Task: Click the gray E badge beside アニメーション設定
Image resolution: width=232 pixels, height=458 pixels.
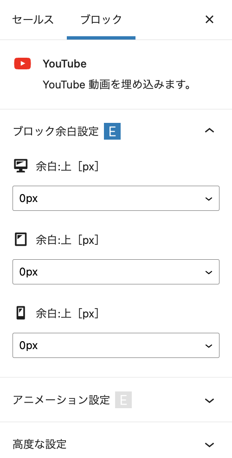Action: 123,400
